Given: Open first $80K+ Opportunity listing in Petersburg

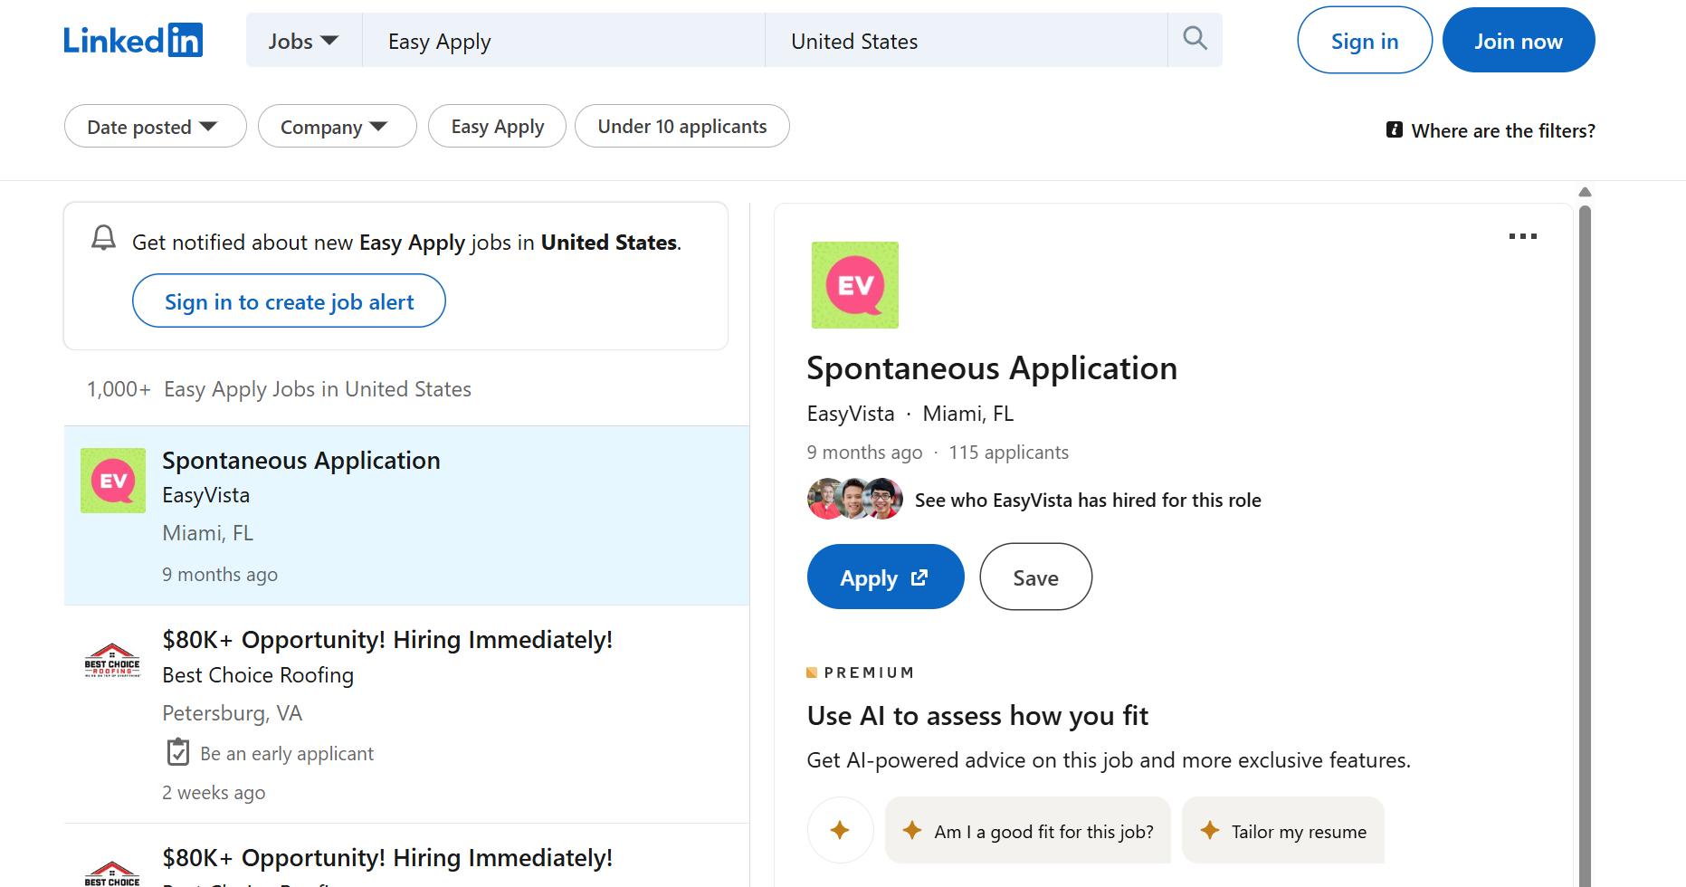Looking at the screenshot, I should pos(387,640).
